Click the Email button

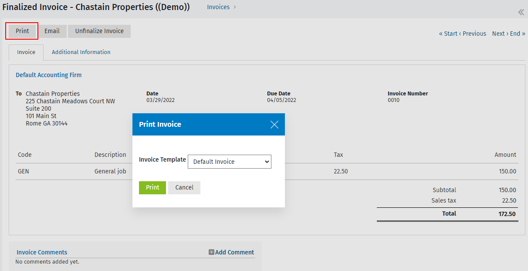point(52,31)
